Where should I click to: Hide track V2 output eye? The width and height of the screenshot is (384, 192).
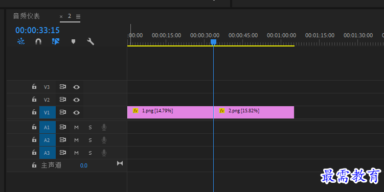point(76,100)
